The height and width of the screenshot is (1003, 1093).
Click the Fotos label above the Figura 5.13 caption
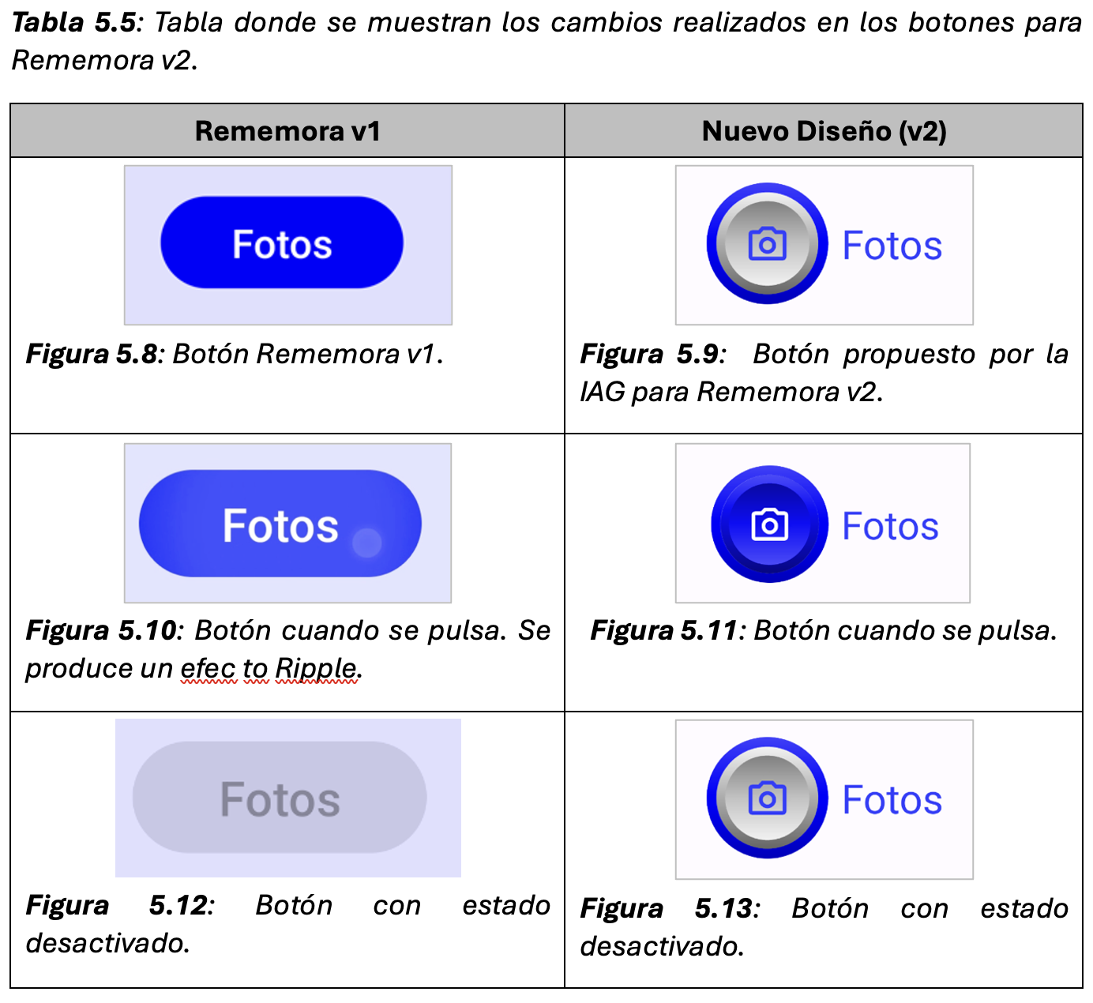[x=892, y=800]
